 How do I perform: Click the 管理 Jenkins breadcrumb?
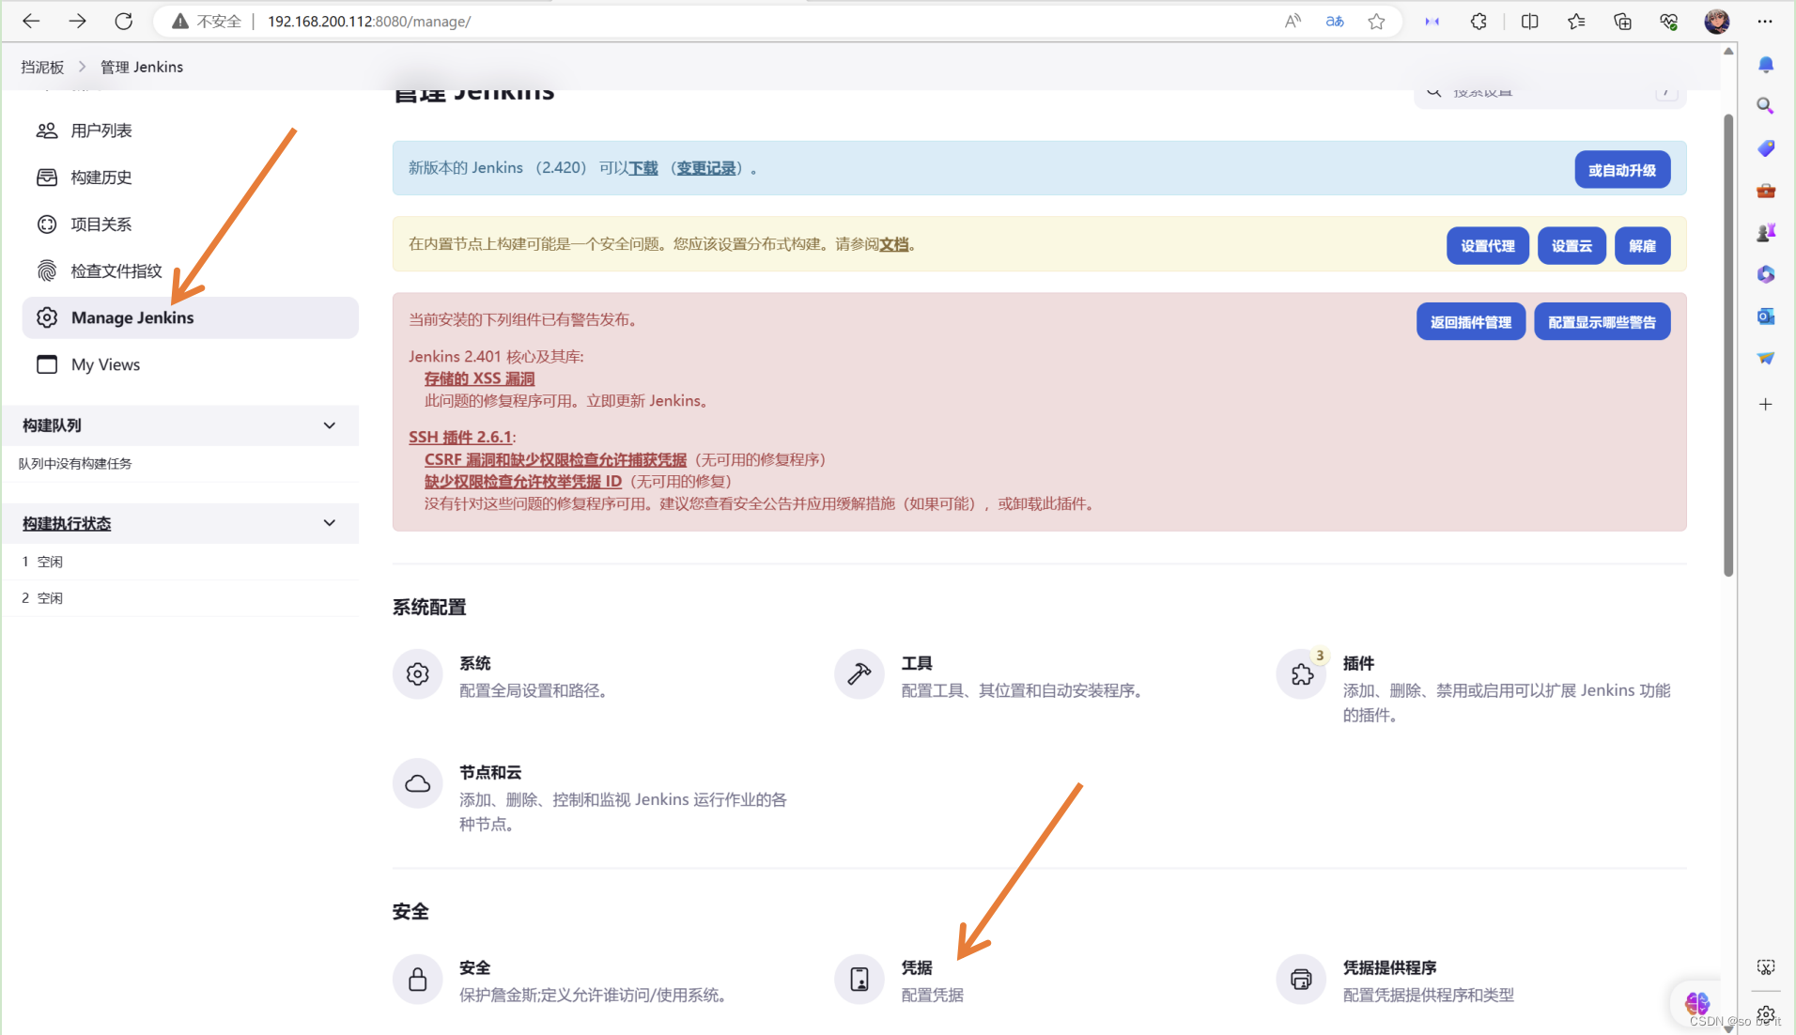(142, 67)
